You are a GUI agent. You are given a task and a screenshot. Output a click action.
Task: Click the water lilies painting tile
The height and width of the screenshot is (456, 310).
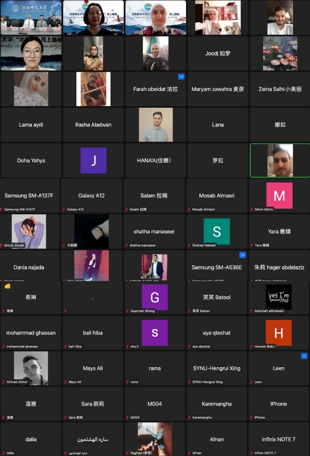(280, 53)
